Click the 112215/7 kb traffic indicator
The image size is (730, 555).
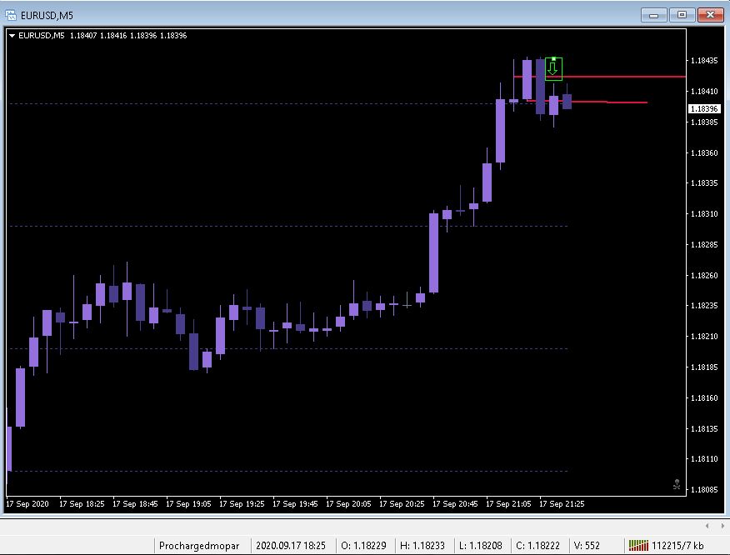click(x=677, y=546)
